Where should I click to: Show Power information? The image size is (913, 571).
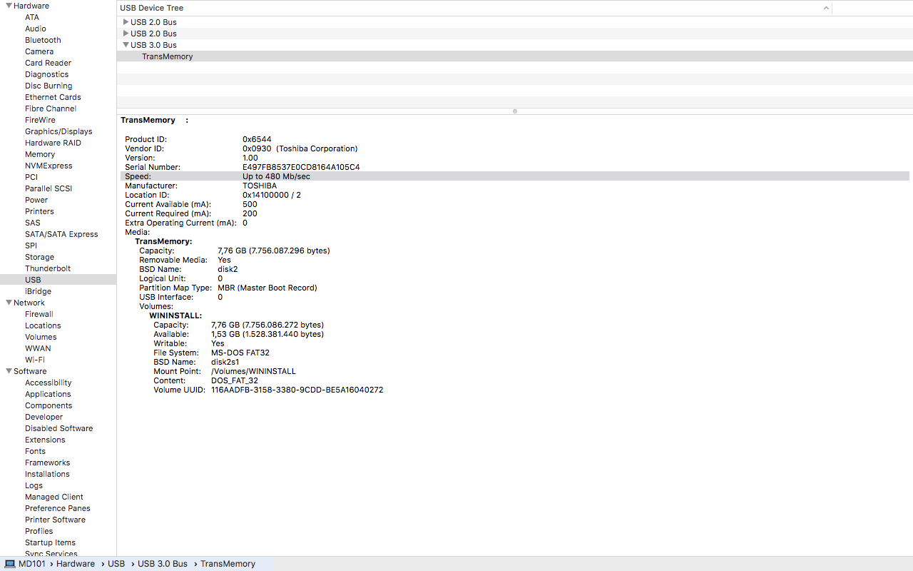click(36, 200)
